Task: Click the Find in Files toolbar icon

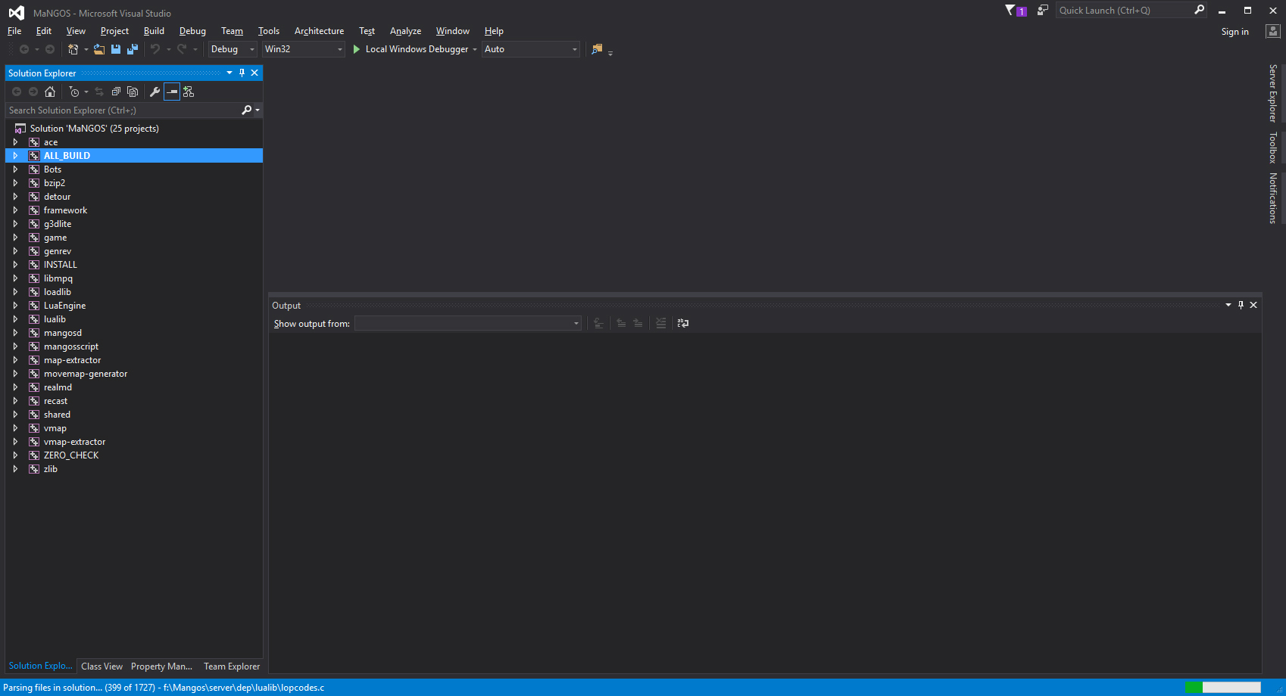Action: (598, 49)
